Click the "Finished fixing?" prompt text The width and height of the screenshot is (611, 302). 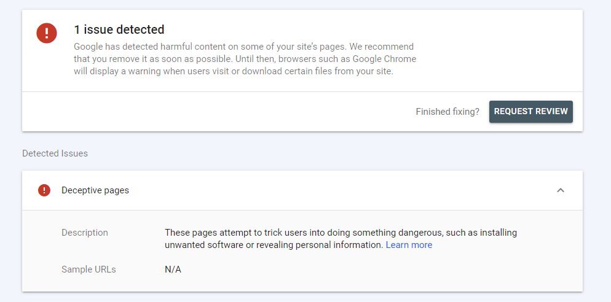[447, 112]
